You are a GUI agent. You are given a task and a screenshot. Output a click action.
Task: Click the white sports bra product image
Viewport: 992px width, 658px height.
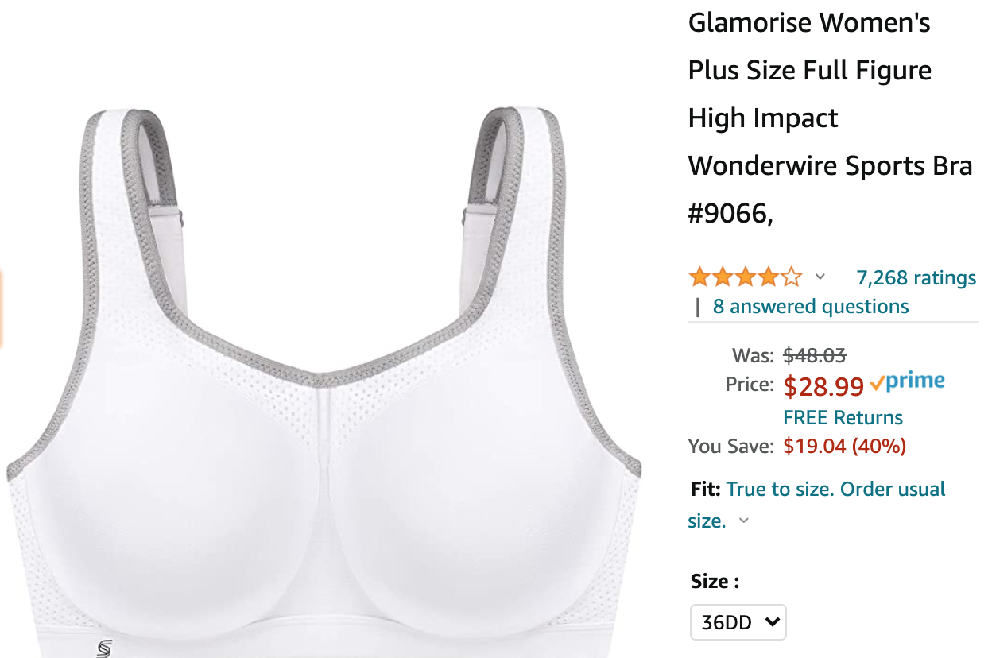[x=324, y=381]
